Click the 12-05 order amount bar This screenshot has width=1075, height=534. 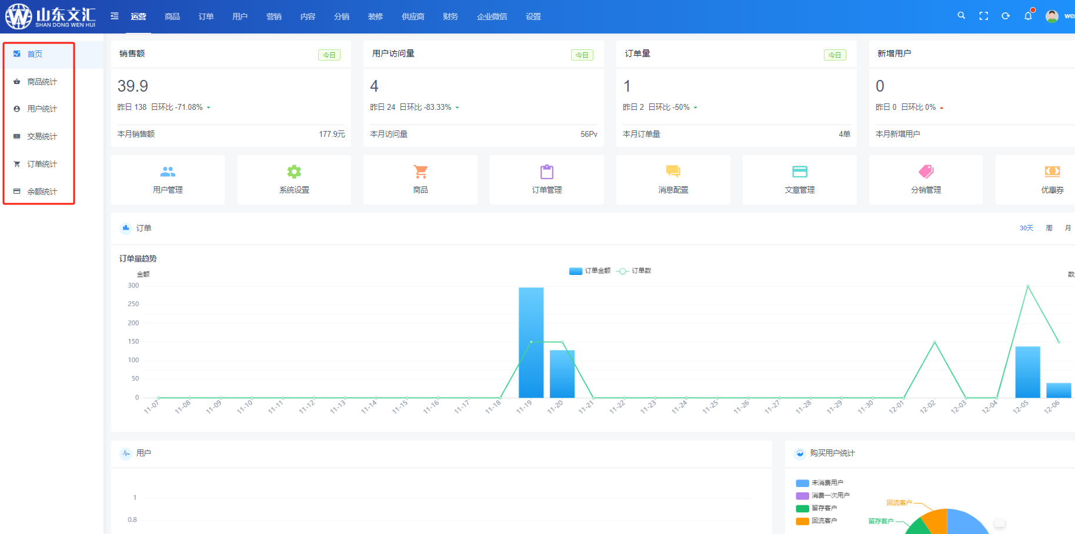(x=1028, y=372)
